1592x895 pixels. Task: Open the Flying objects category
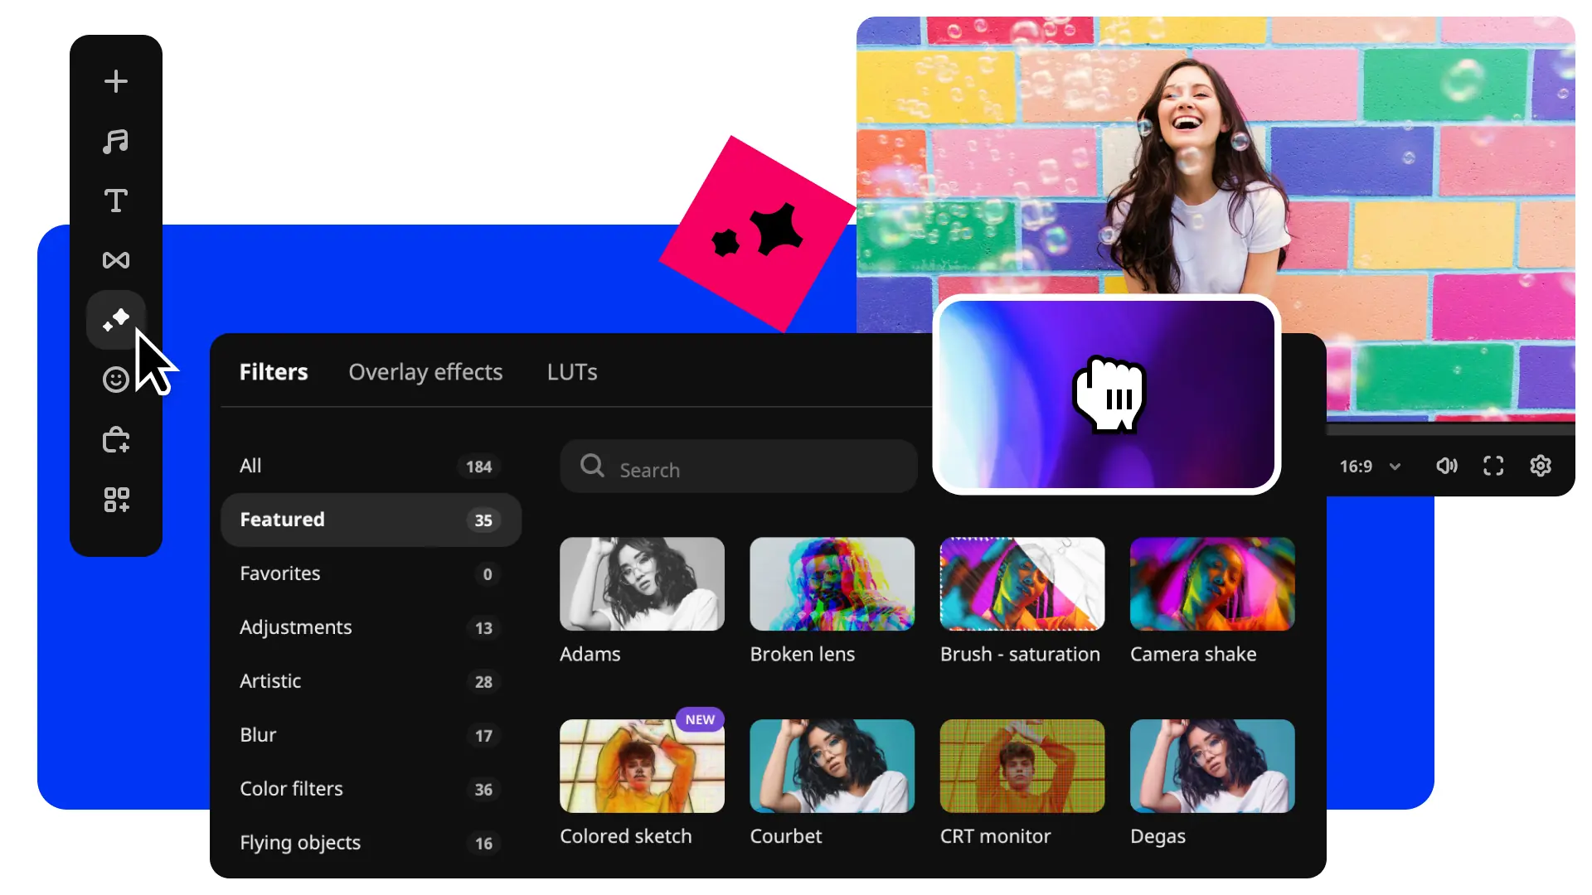pos(371,843)
